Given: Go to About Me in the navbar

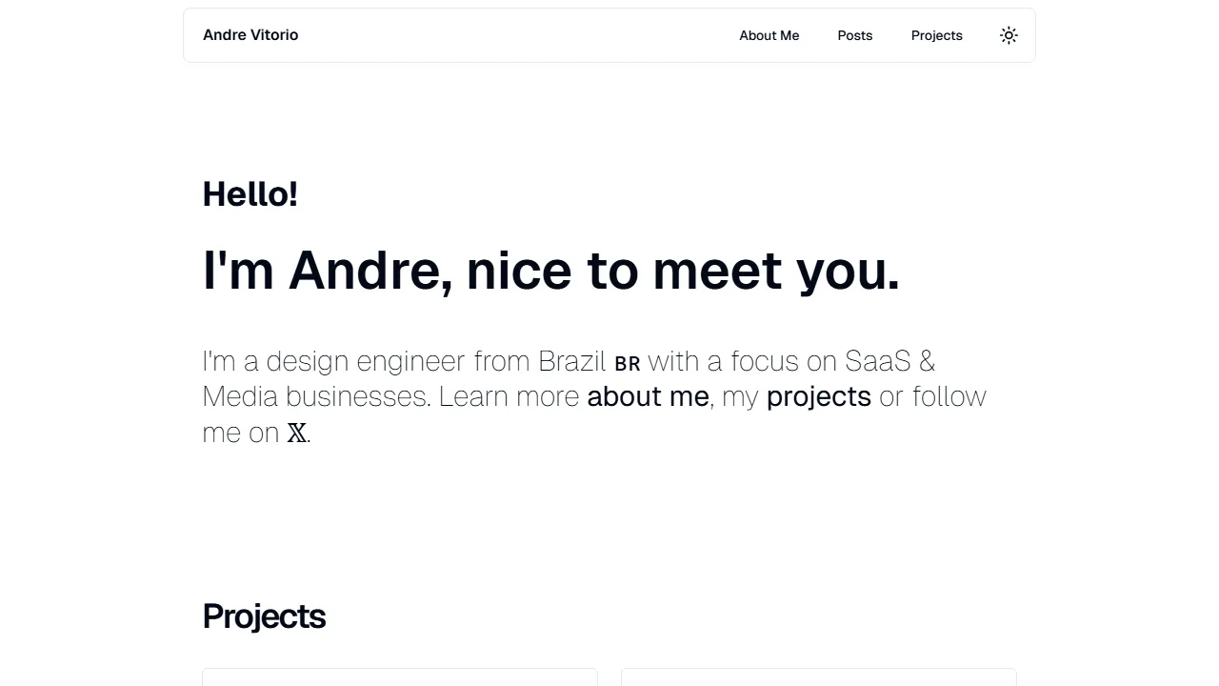Looking at the screenshot, I should pyautogui.click(x=769, y=35).
